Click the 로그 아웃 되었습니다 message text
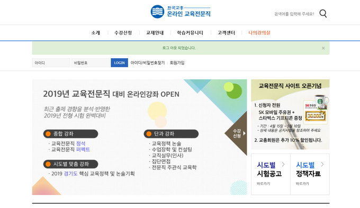Viewport: 360px width, 208px height. 179,48
